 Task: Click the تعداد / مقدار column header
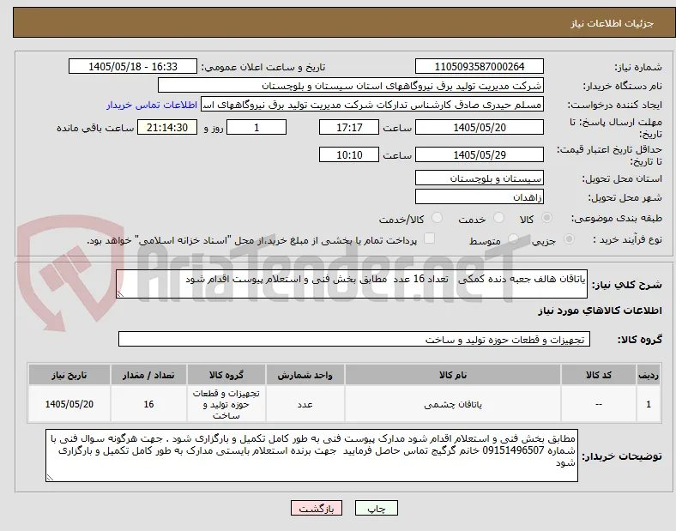click(148, 375)
